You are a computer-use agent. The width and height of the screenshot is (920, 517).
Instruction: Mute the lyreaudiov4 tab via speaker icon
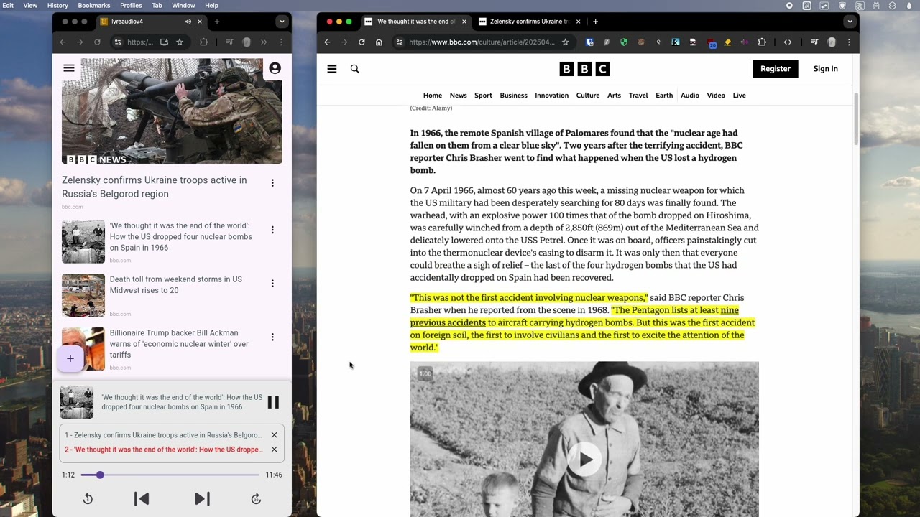coord(188,22)
